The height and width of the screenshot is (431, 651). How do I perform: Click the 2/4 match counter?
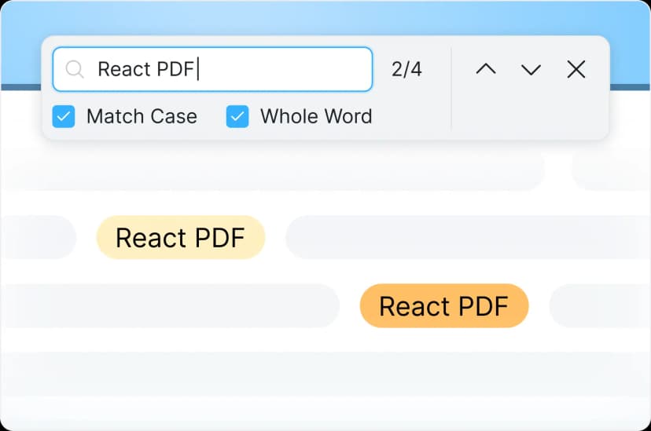pyautogui.click(x=406, y=69)
